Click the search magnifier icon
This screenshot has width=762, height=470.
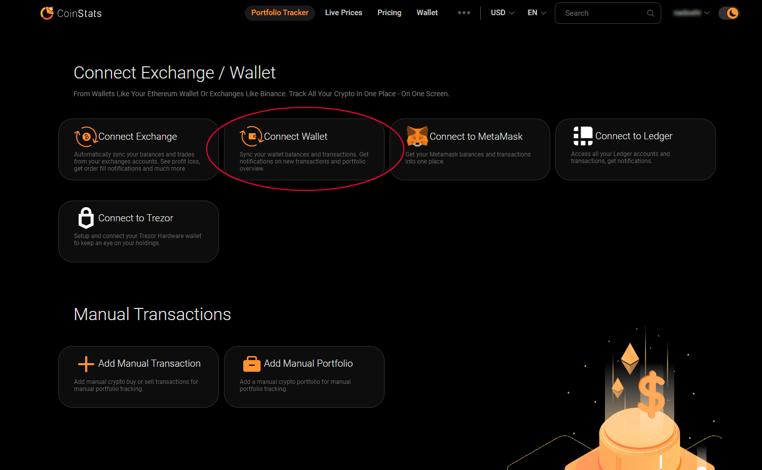click(x=651, y=13)
